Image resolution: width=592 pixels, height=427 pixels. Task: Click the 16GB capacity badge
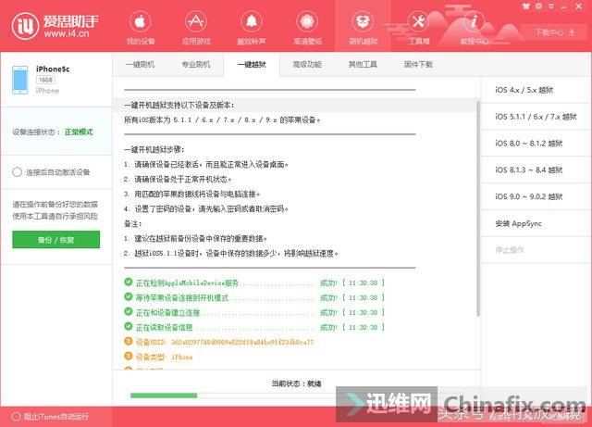click(x=45, y=80)
